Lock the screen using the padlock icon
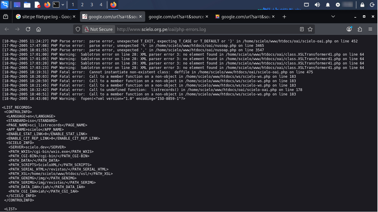 click(362, 5)
